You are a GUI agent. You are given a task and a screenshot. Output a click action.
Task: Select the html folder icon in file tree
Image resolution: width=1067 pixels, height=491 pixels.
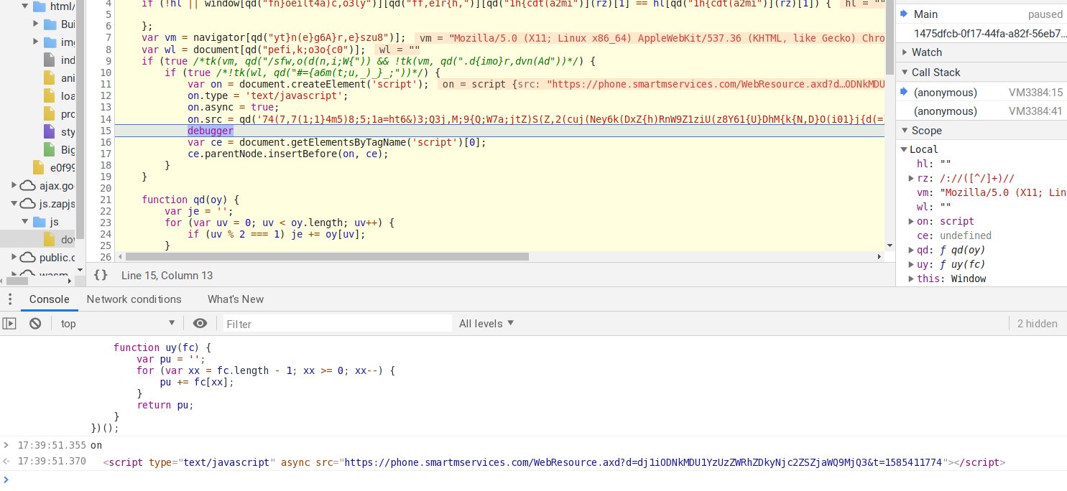[39, 6]
